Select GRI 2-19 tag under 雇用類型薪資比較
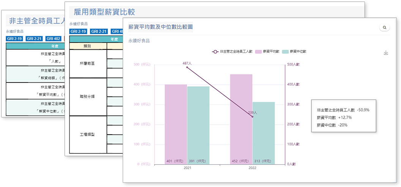 [78, 31]
